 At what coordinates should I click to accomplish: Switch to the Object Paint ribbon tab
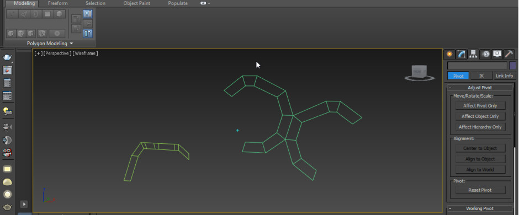[x=137, y=3]
